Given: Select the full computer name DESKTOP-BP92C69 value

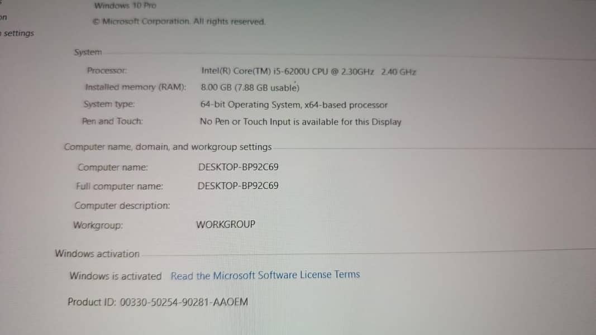Looking at the screenshot, I should pos(238,186).
